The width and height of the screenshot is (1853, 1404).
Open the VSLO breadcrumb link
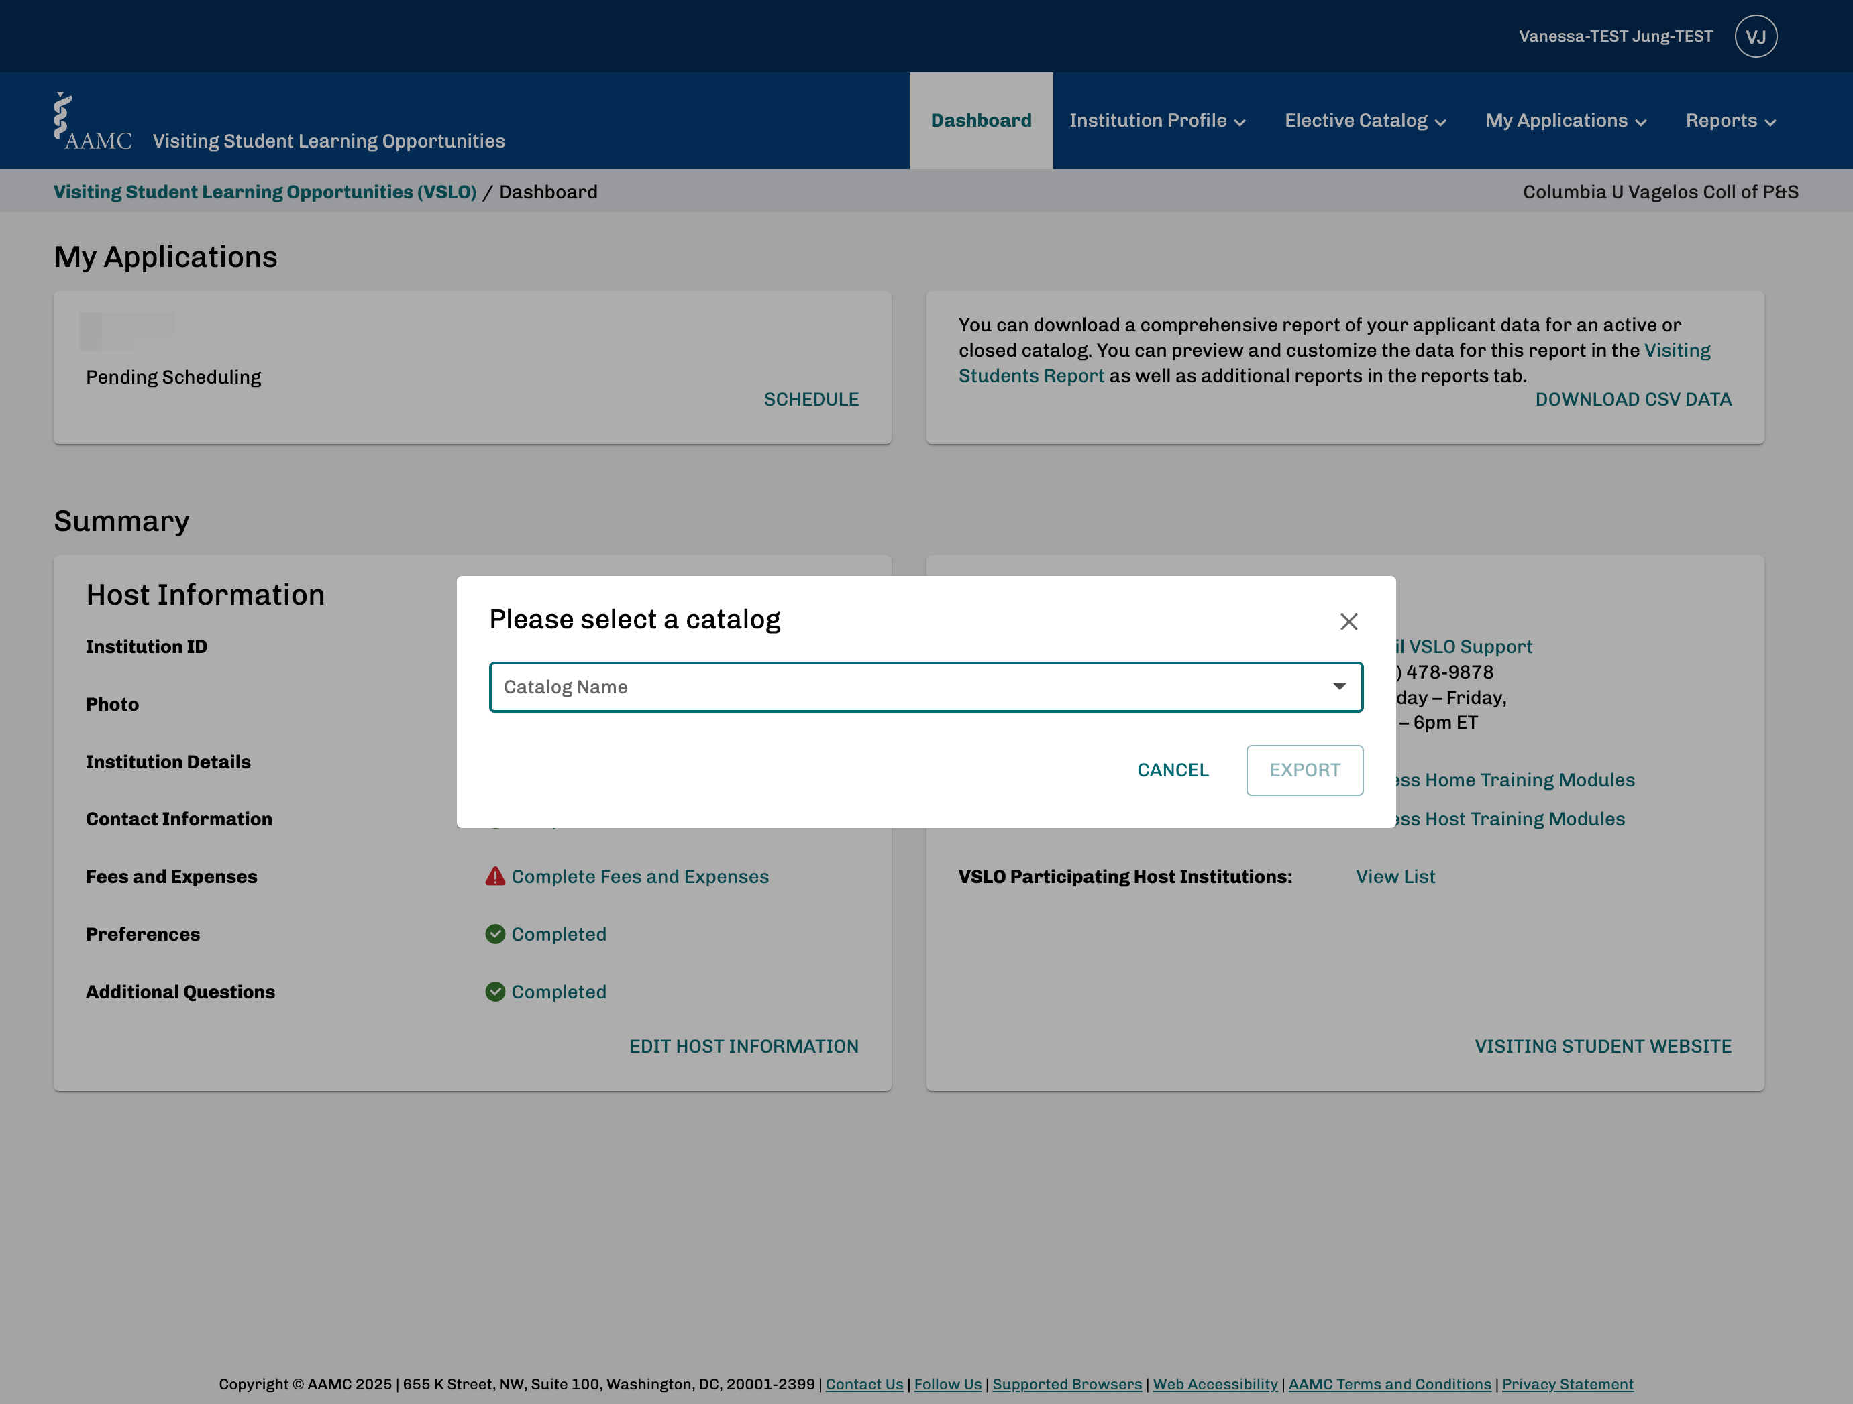click(265, 192)
